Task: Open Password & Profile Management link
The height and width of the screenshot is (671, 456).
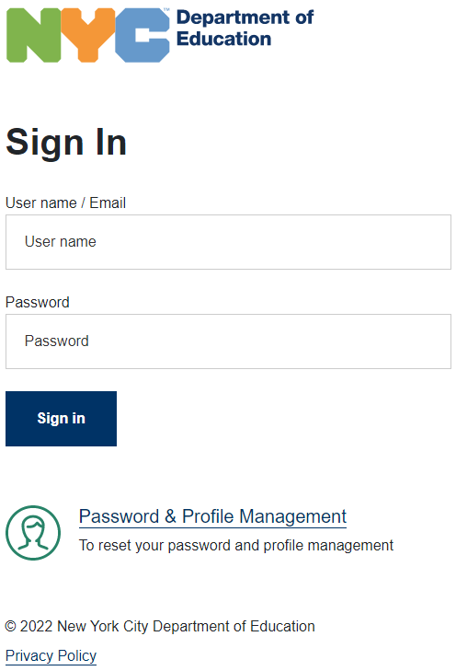Action: click(x=212, y=516)
